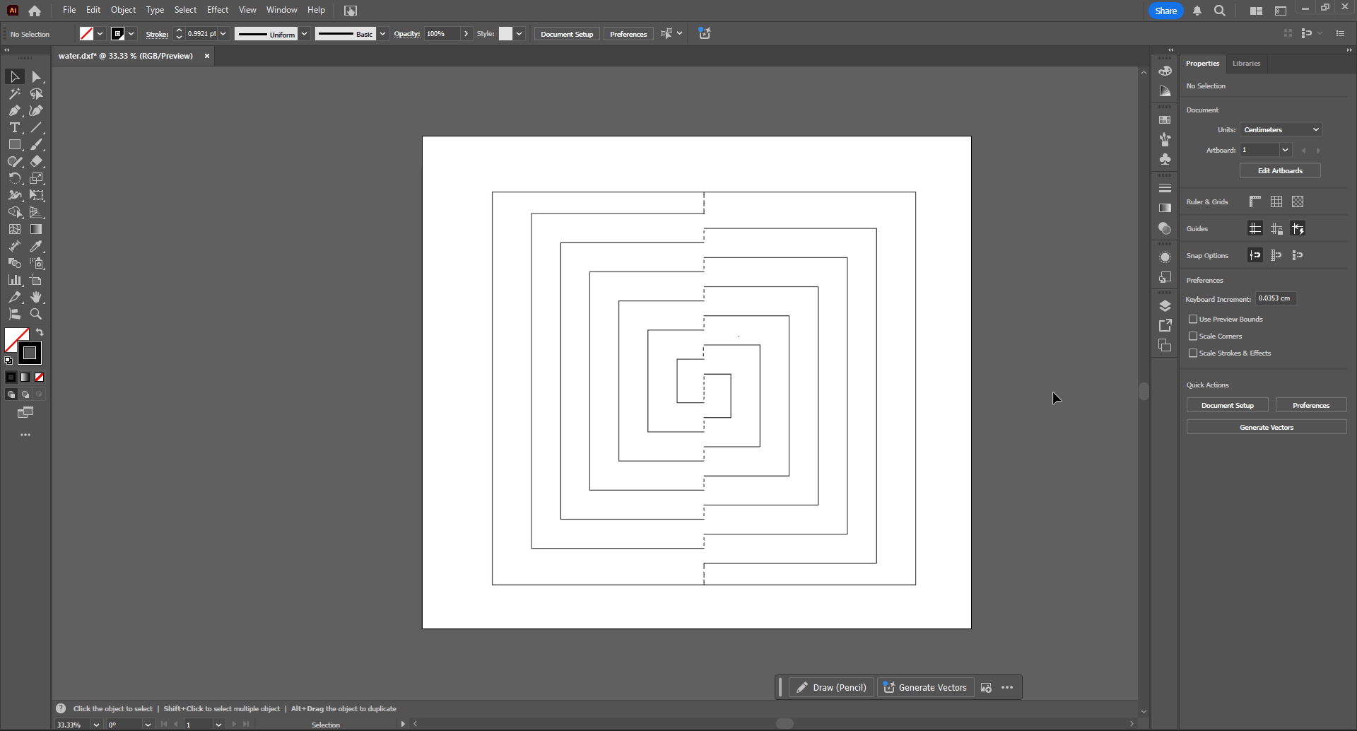Select the Curvature tool
The height and width of the screenshot is (731, 1357).
37,110
